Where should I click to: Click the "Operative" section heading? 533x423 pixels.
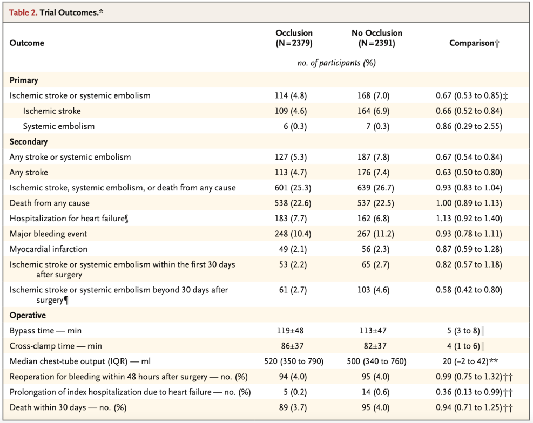point(28,315)
